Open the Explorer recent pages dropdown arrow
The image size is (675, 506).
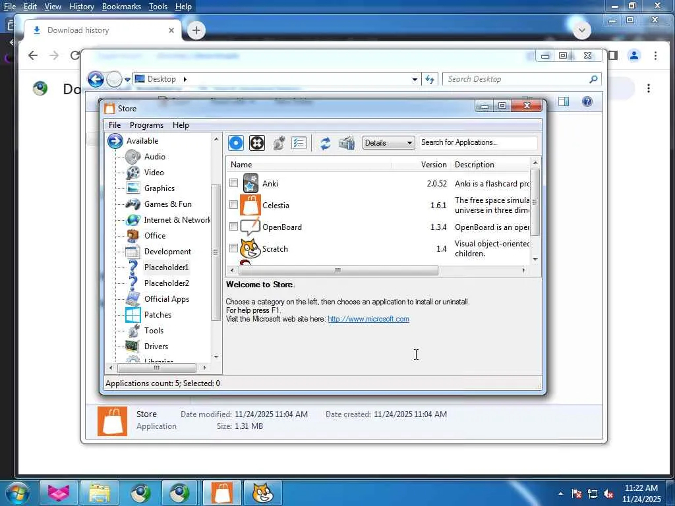click(127, 80)
